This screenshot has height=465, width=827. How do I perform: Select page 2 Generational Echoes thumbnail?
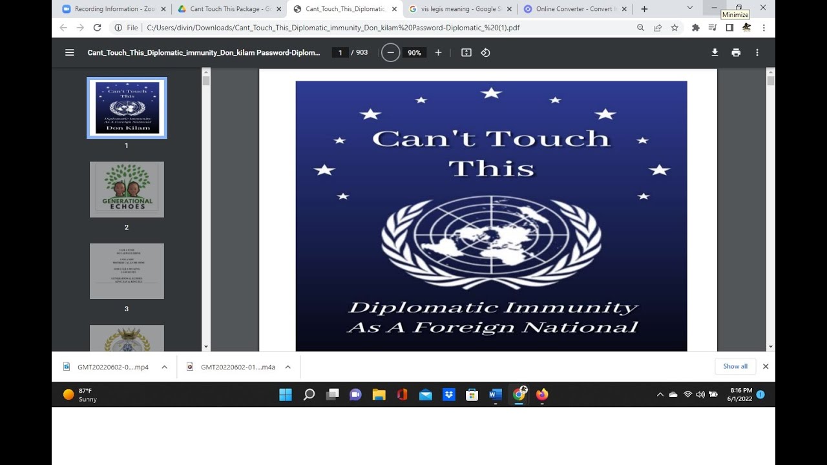pos(127,189)
